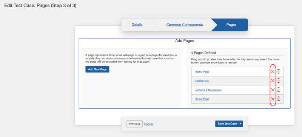
Task: Remove the last Home Page entry
Action: click(273, 99)
